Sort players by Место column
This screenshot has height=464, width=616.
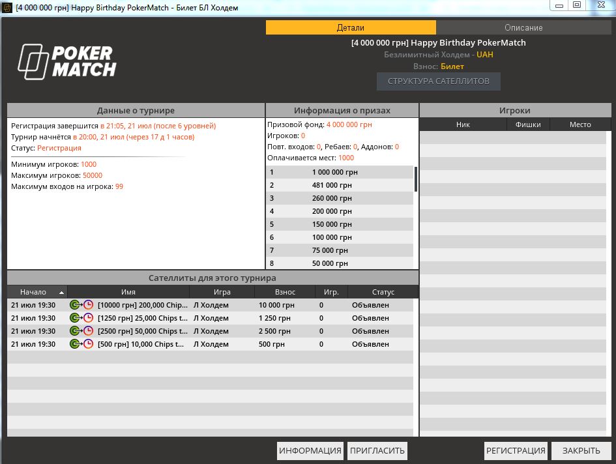[580, 124]
